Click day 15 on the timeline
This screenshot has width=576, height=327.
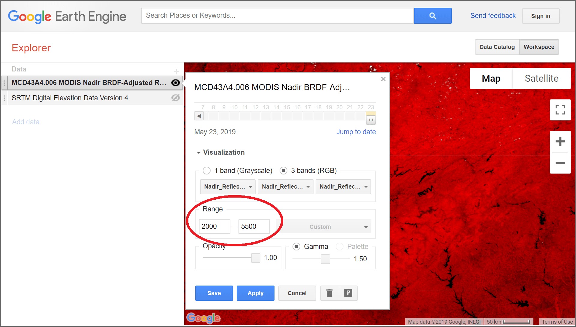point(287,107)
